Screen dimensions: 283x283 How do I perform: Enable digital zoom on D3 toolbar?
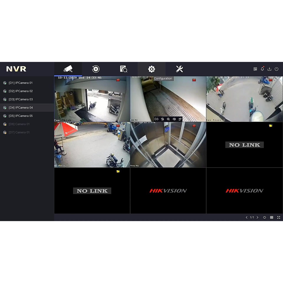click(168, 119)
